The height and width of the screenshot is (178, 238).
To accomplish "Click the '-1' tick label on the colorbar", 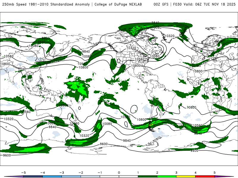I will pyautogui.click(x=100, y=173).
